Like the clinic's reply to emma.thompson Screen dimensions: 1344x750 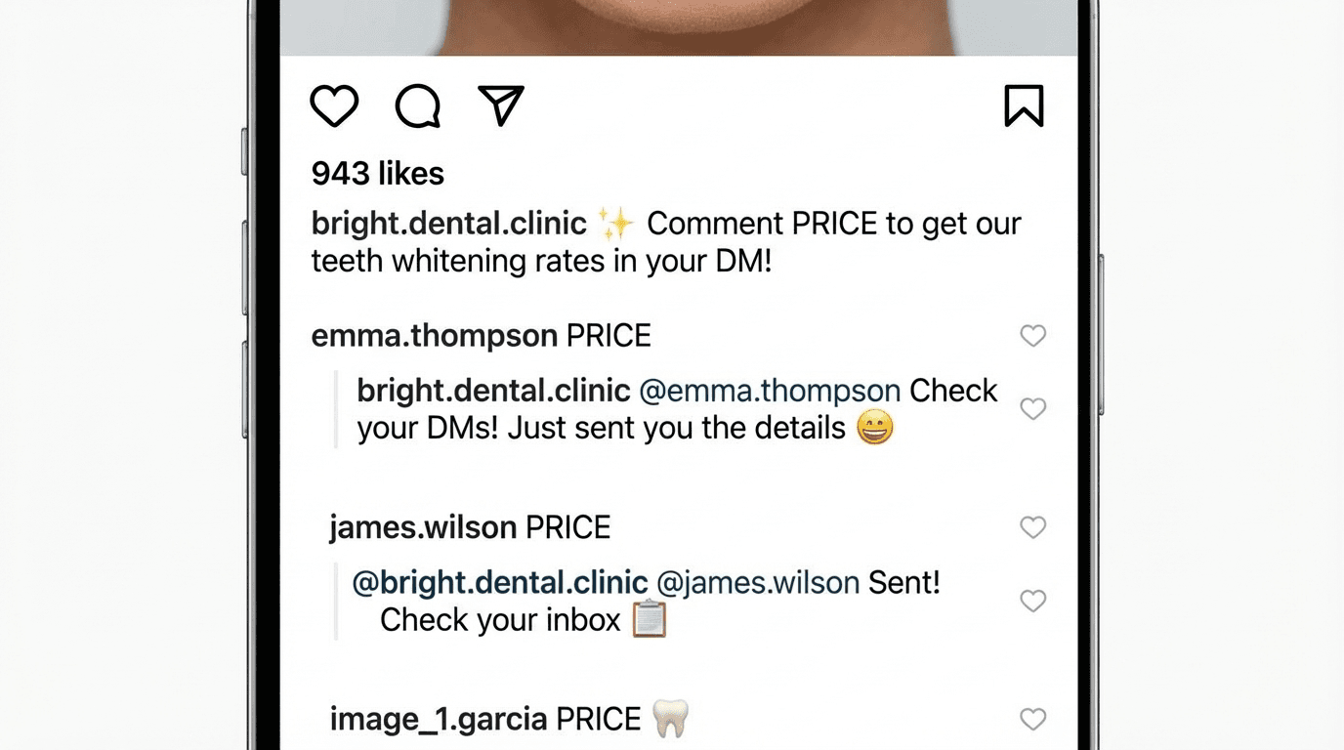[1032, 408]
